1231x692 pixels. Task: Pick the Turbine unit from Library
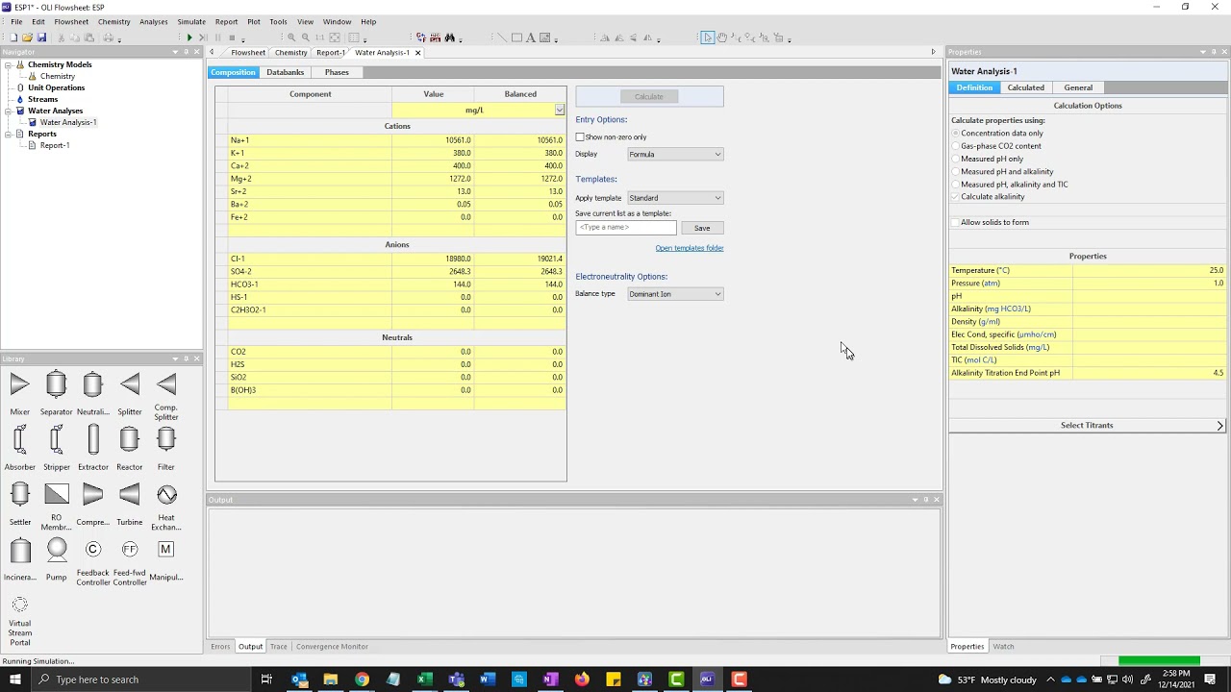[130, 495]
